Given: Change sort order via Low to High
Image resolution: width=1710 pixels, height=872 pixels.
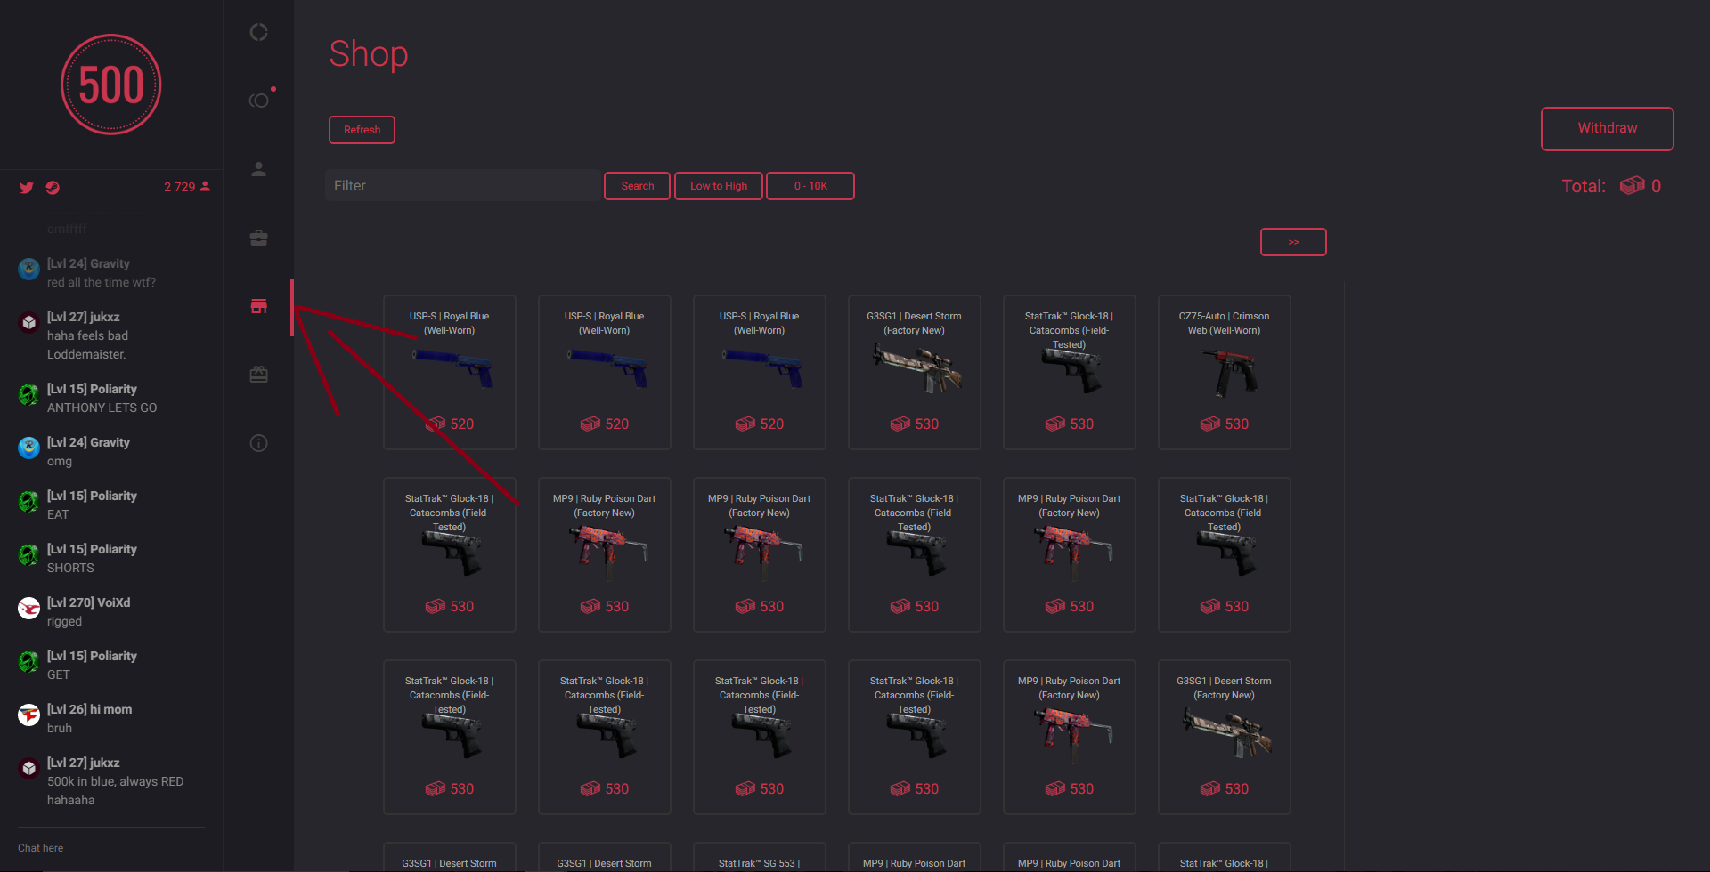Looking at the screenshot, I should (x=719, y=186).
